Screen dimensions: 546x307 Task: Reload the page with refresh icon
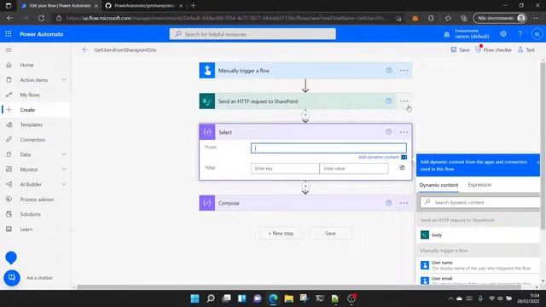(x=41, y=18)
